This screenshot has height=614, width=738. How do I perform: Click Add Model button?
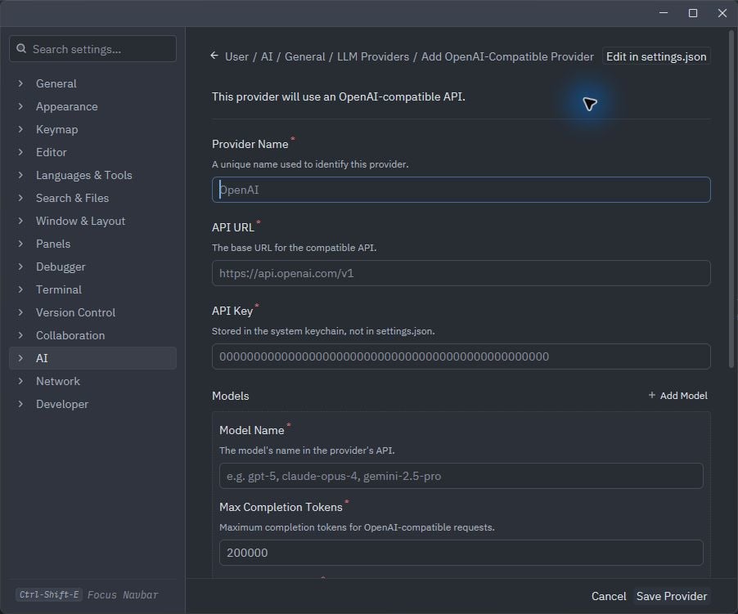click(x=677, y=396)
